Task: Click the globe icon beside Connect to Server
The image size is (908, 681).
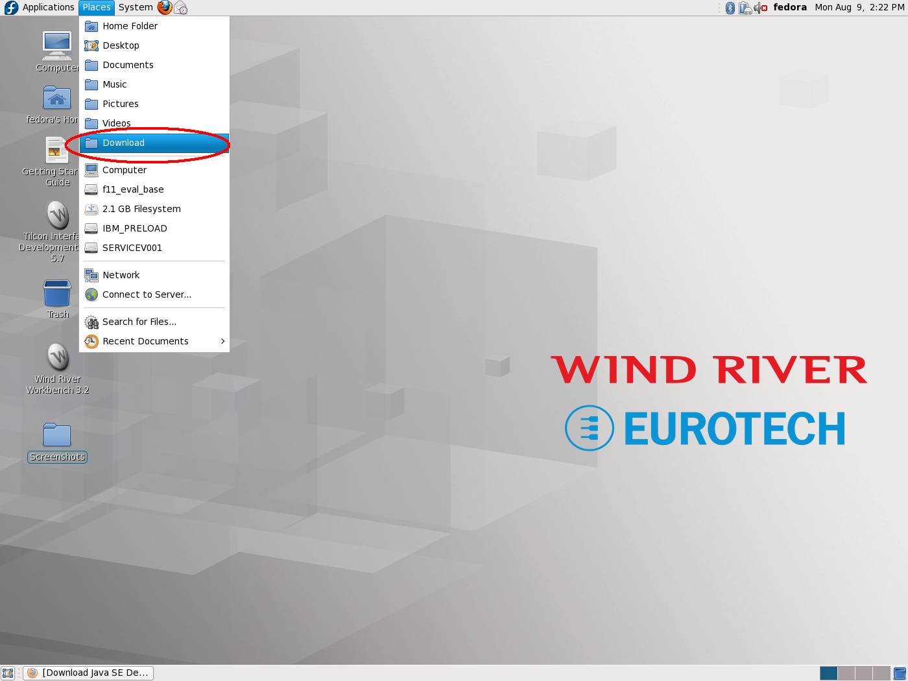Action: pyautogui.click(x=91, y=294)
